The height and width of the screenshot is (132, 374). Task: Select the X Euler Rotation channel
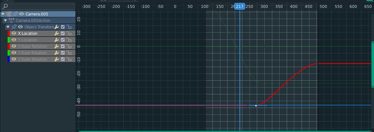point(32,46)
